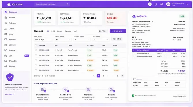Go to next page of invoices
Viewport: 193px width, 107px height.
coord(122,76)
